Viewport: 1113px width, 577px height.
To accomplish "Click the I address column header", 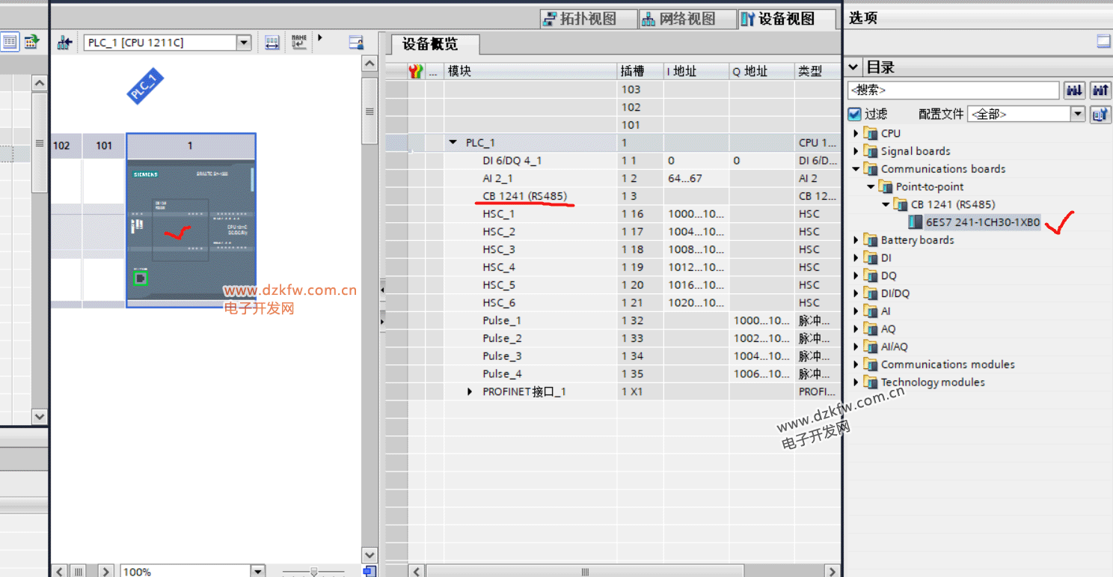I will click(696, 71).
